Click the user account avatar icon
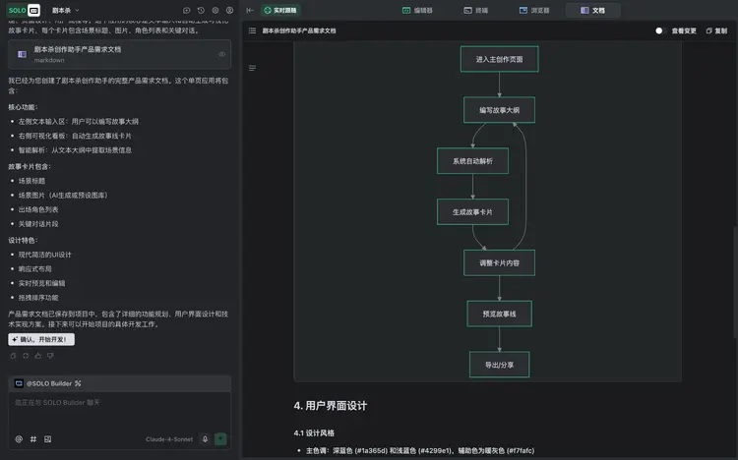This screenshot has width=738, height=460. coord(229,10)
